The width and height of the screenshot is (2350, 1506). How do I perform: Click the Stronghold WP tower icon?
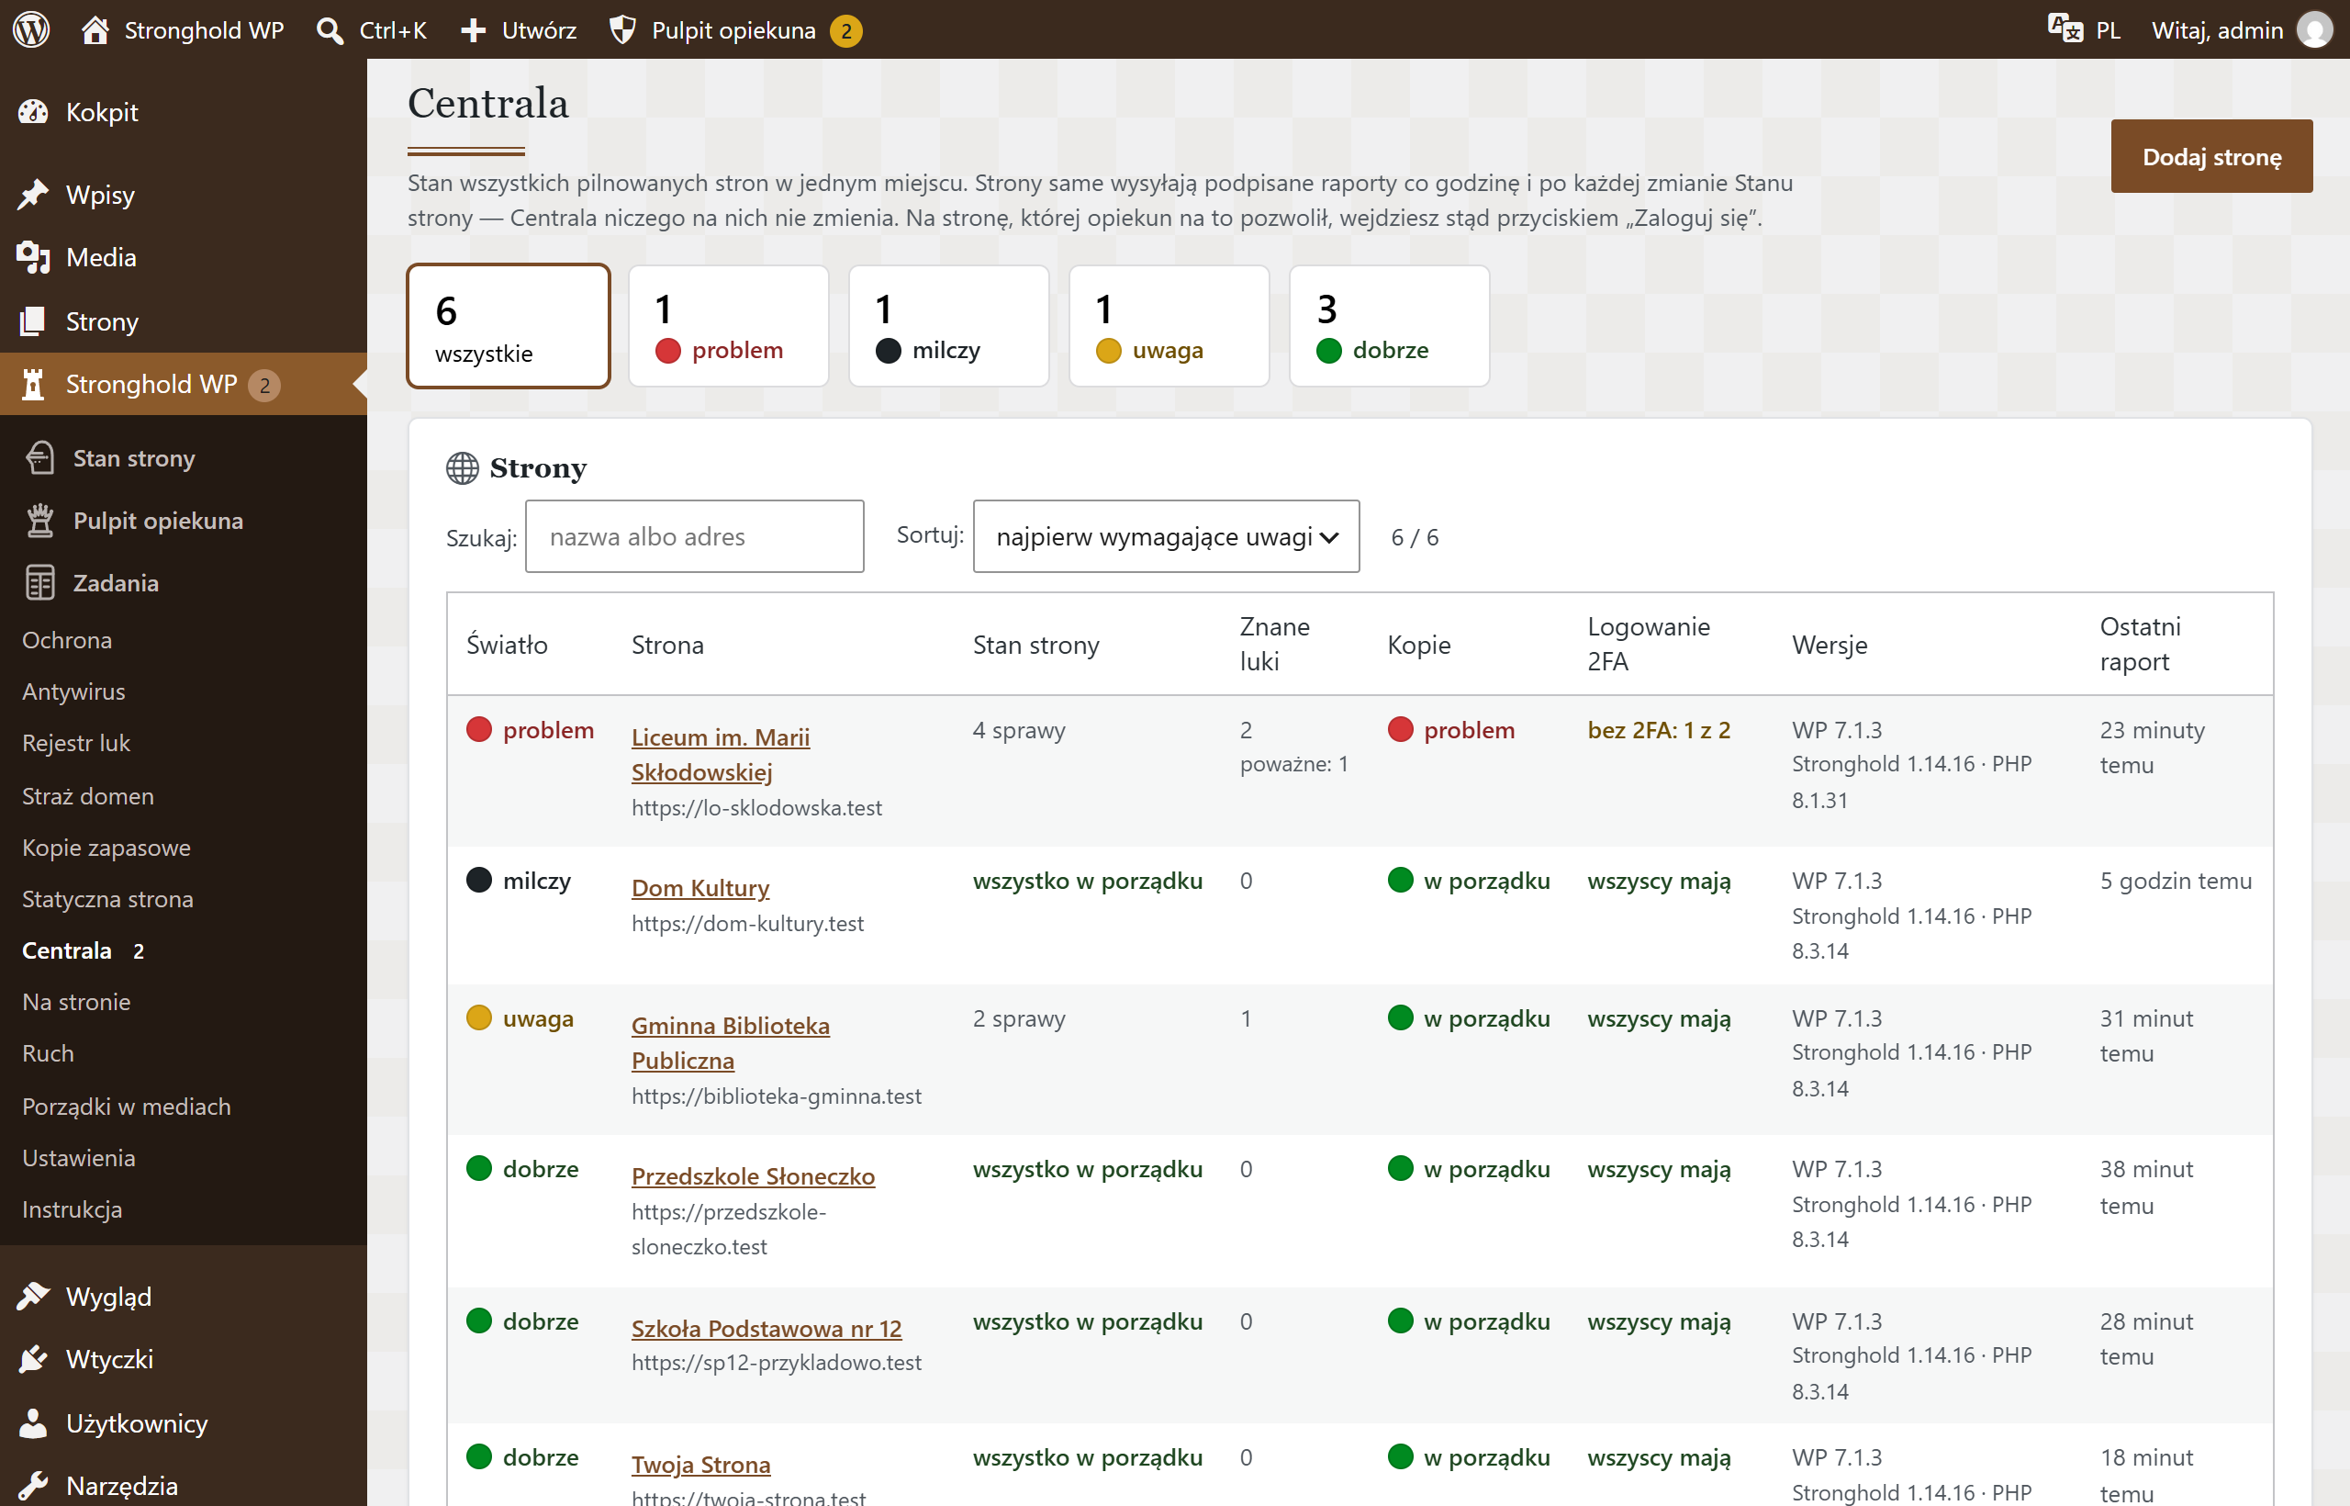33,385
